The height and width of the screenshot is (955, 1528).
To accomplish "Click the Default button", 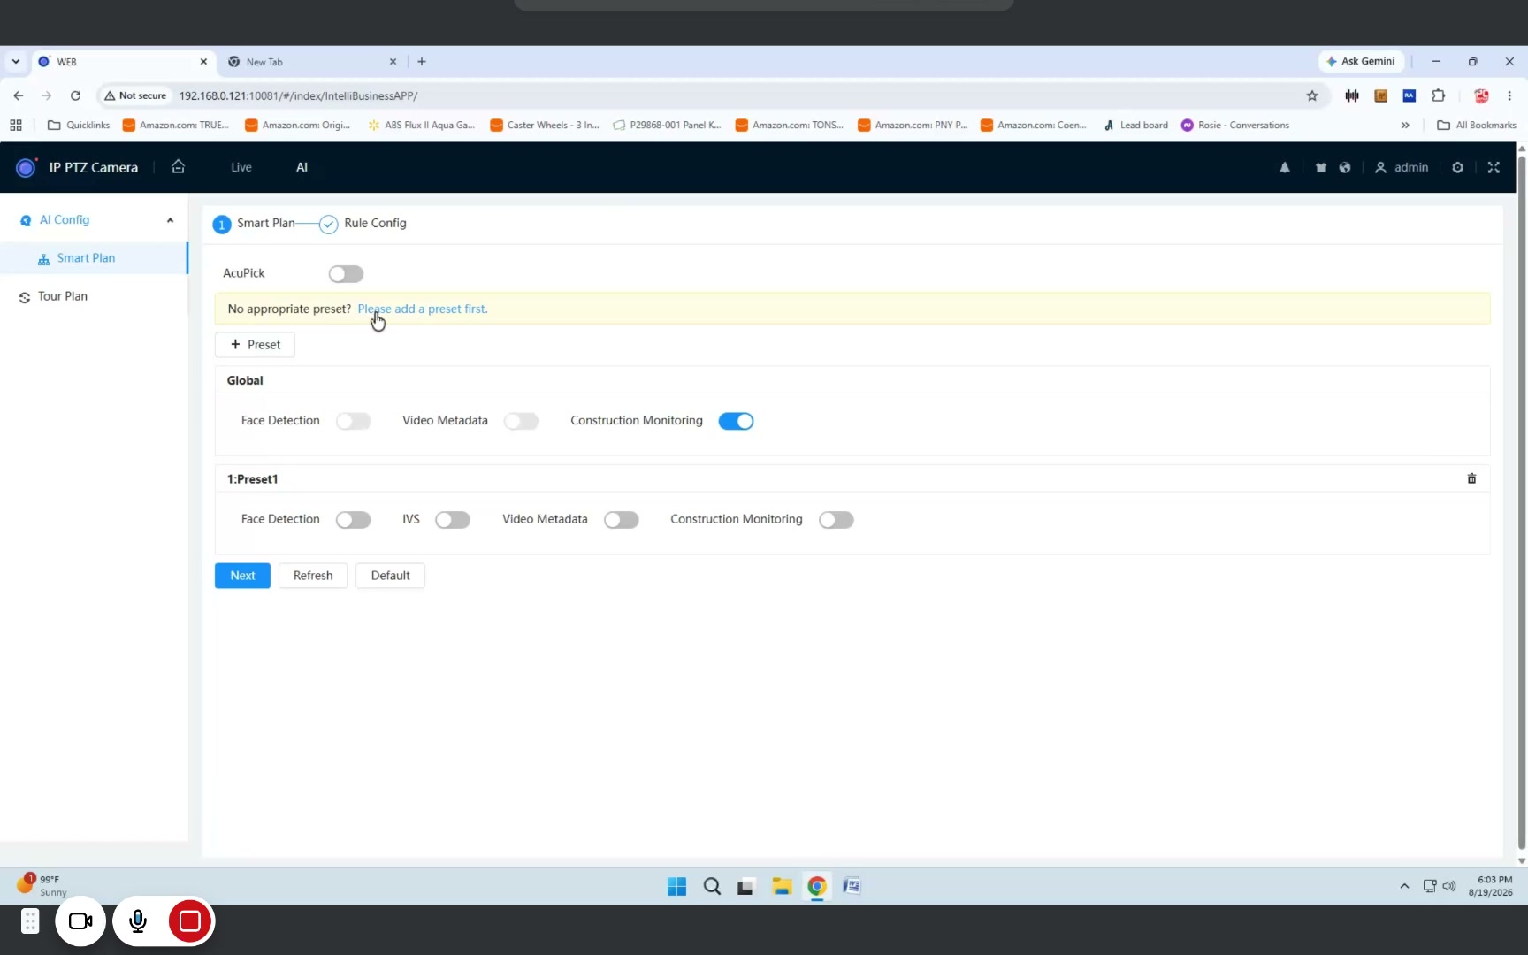I will 390,576.
